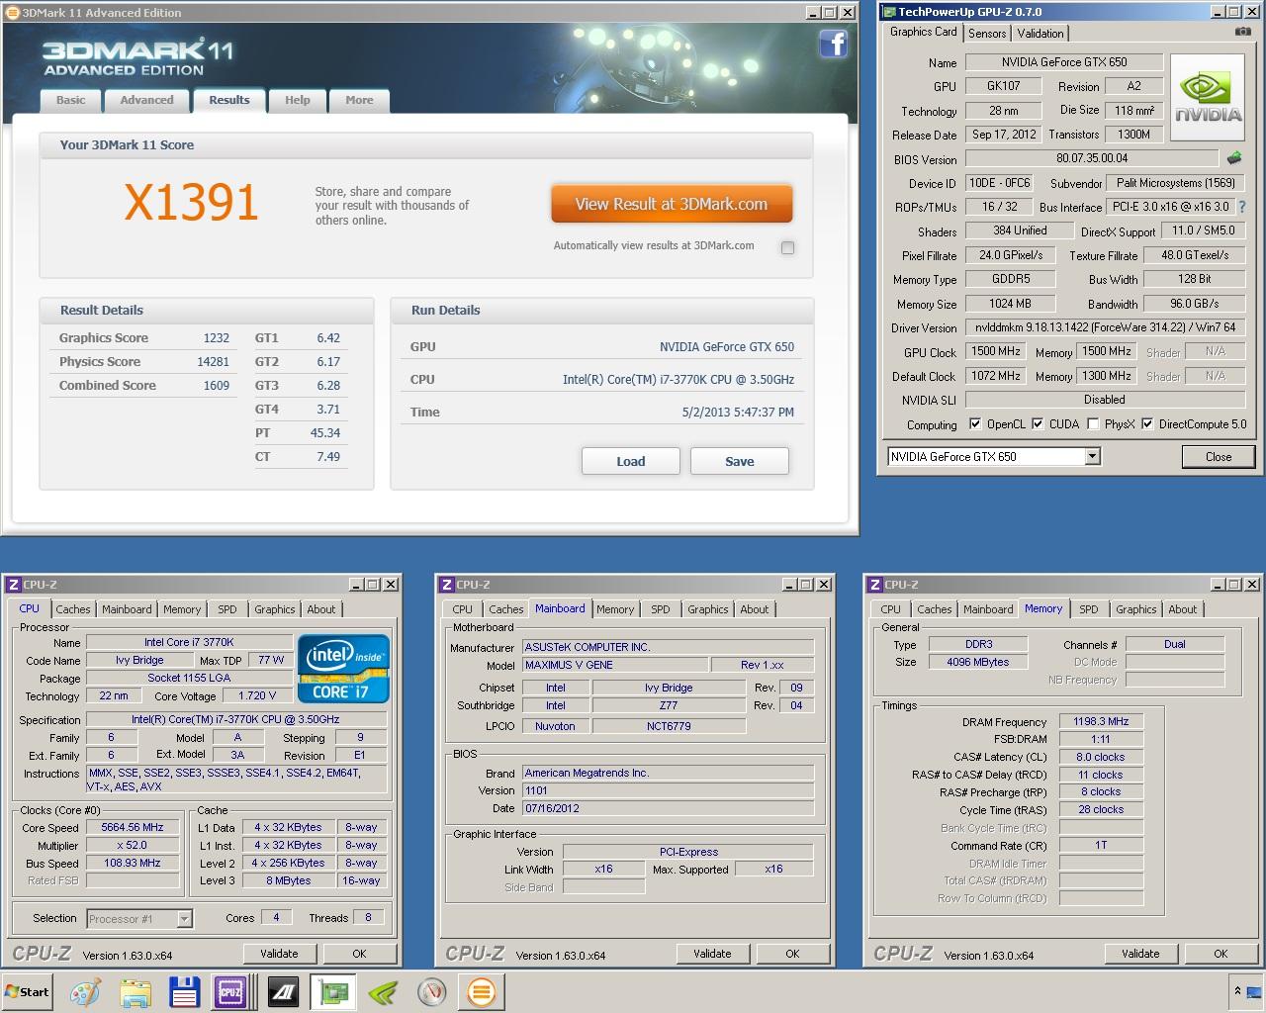Click the Load button in 3DMark

coord(631,461)
